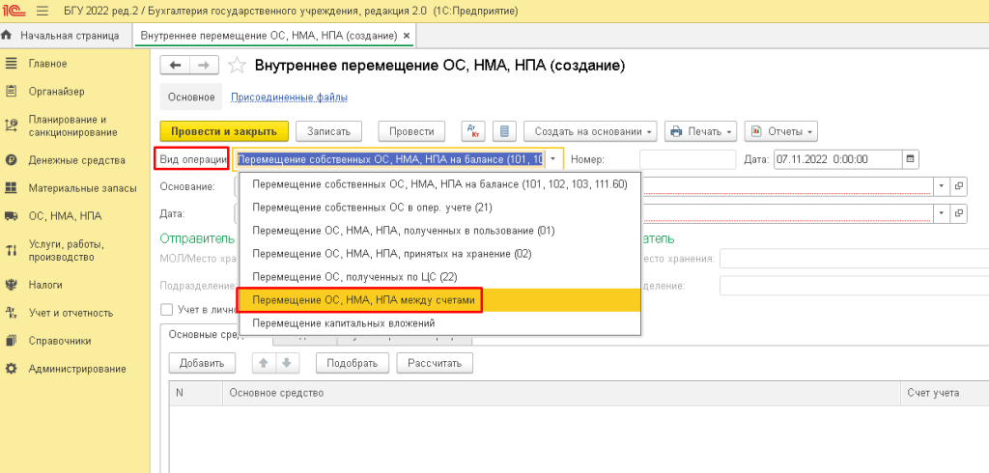
Task: Click the back navigation arrow
Action: click(175, 66)
